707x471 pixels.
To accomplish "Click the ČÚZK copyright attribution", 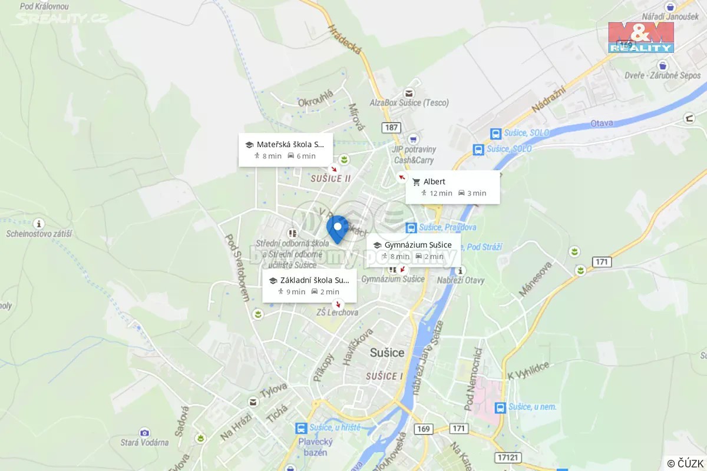I will [685, 463].
